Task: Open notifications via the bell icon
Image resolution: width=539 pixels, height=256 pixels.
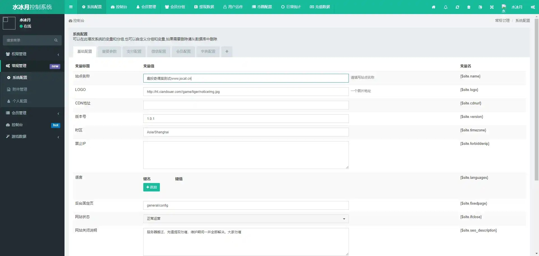Action: [446, 7]
